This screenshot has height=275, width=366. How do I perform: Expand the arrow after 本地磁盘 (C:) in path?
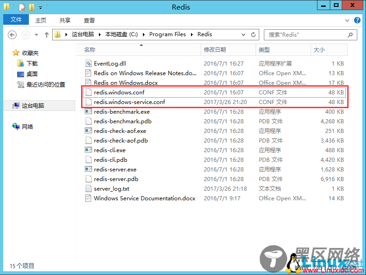(x=143, y=34)
